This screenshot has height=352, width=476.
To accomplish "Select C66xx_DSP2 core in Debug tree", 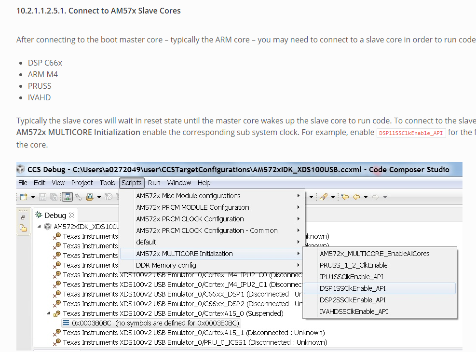I will click(182, 304).
